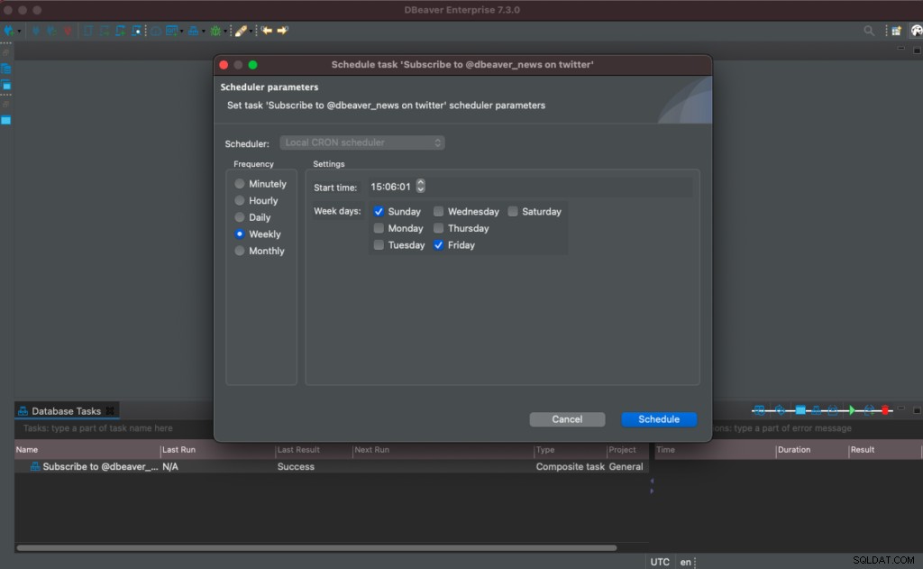
Task: Check the Thursday week day checkbox
Action: pos(439,228)
